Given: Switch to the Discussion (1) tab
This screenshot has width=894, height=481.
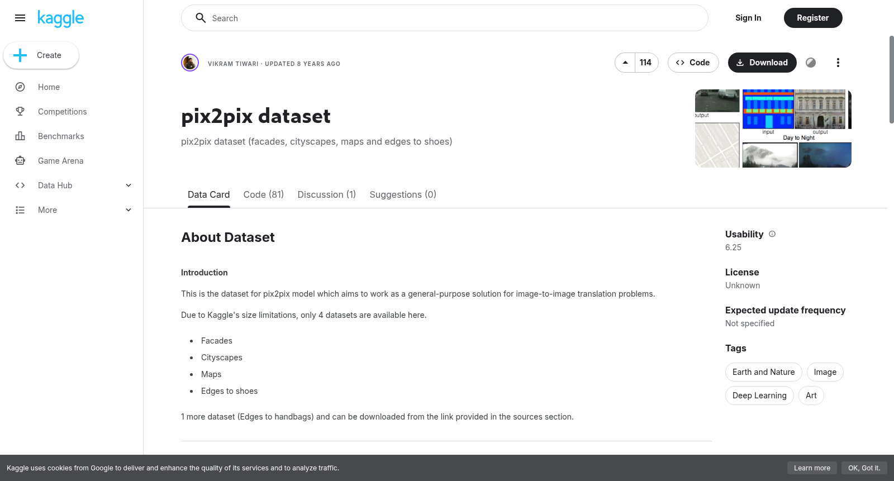Looking at the screenshot, I should click(327, 194).
